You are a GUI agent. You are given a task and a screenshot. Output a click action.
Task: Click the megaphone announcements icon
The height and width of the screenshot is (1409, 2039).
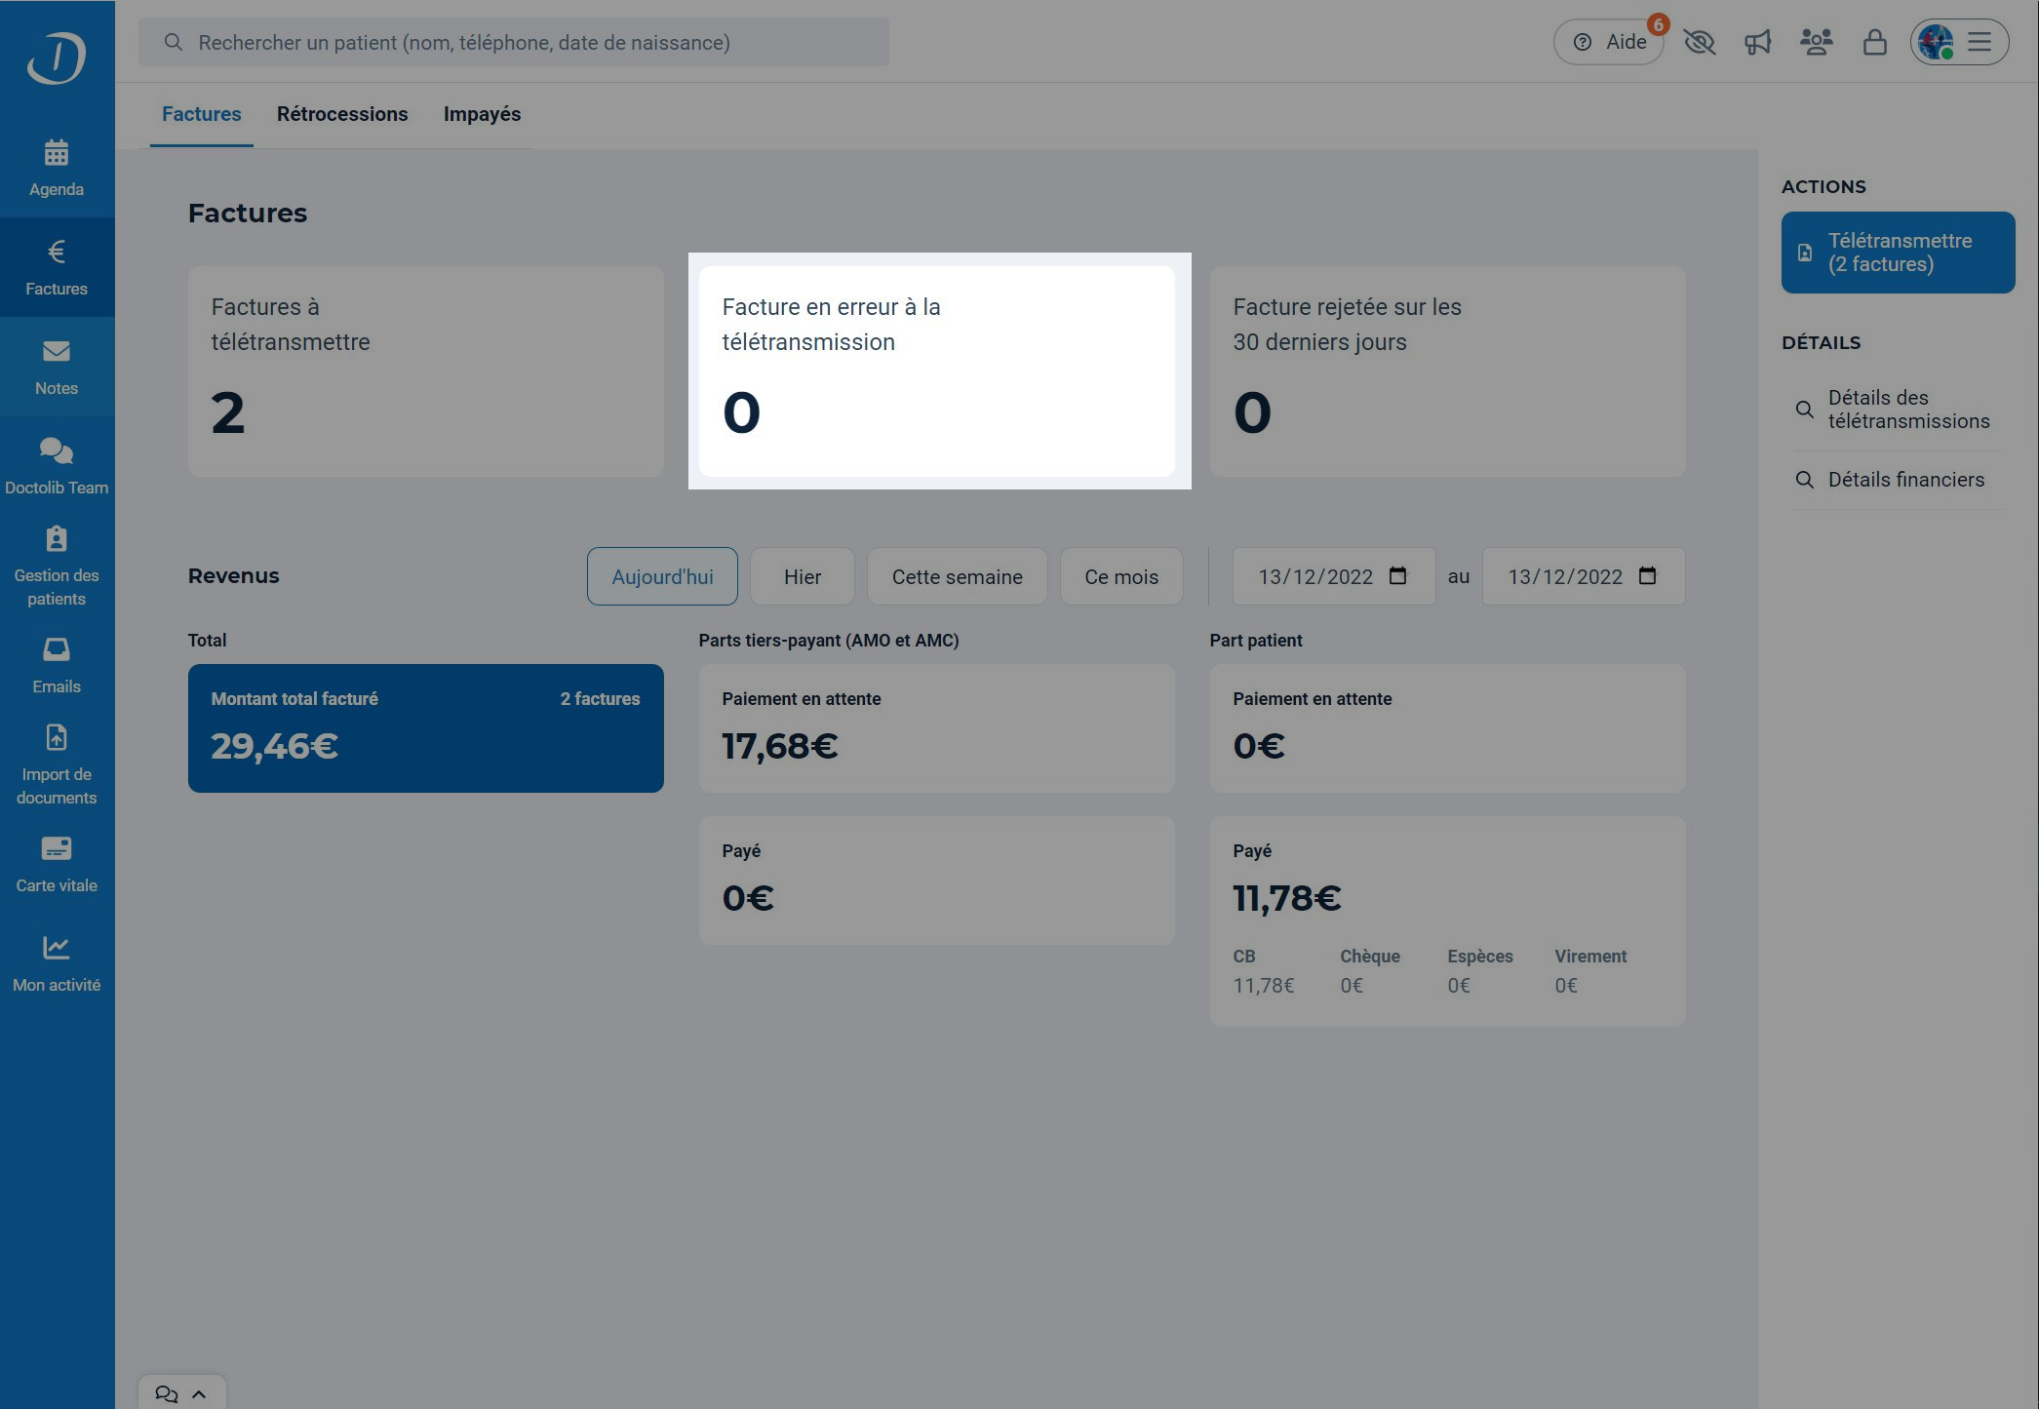tap(1757, 42)
